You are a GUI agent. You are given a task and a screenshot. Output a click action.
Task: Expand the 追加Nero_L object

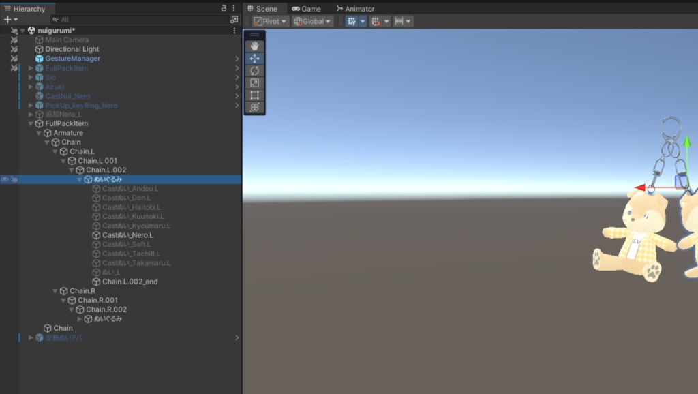[x=31, y=115]
